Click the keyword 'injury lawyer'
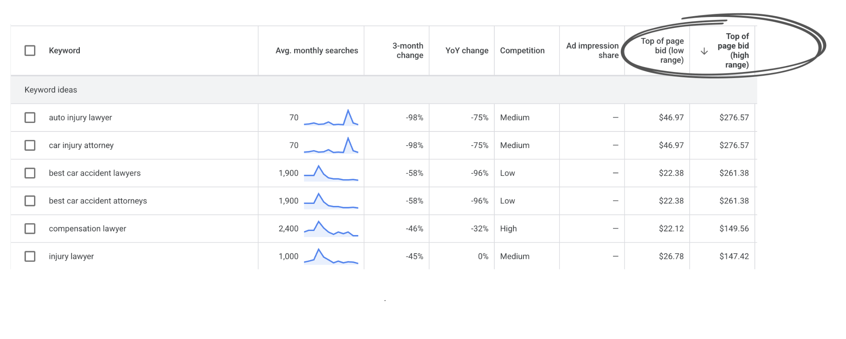The image size is (846, 339). pyautogui.click(x=71, y=256)
